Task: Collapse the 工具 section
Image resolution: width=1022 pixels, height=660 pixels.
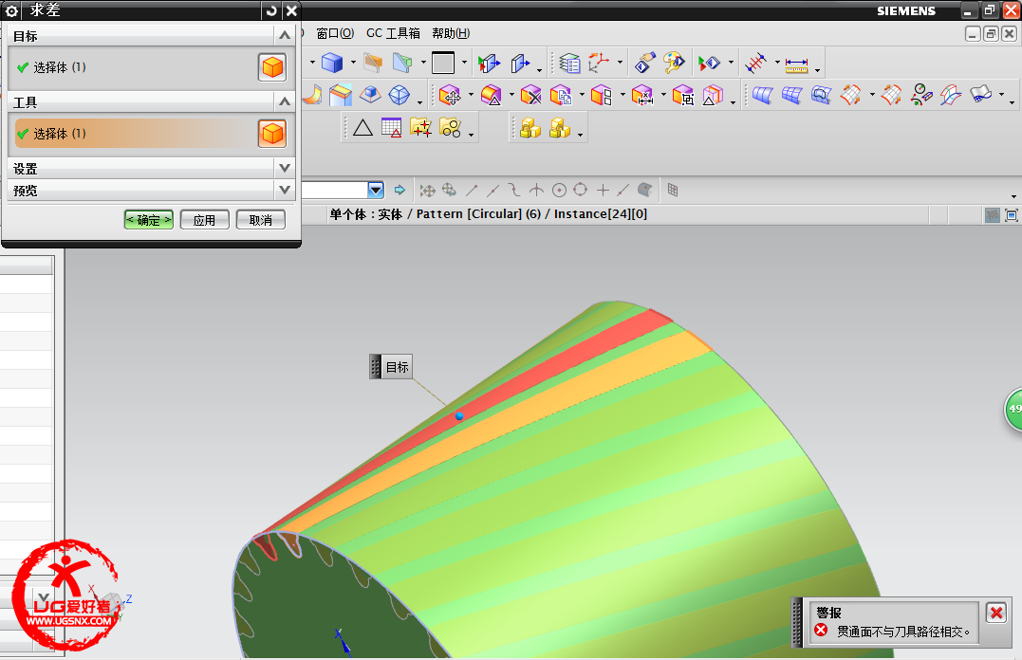Action: point(284,101)
